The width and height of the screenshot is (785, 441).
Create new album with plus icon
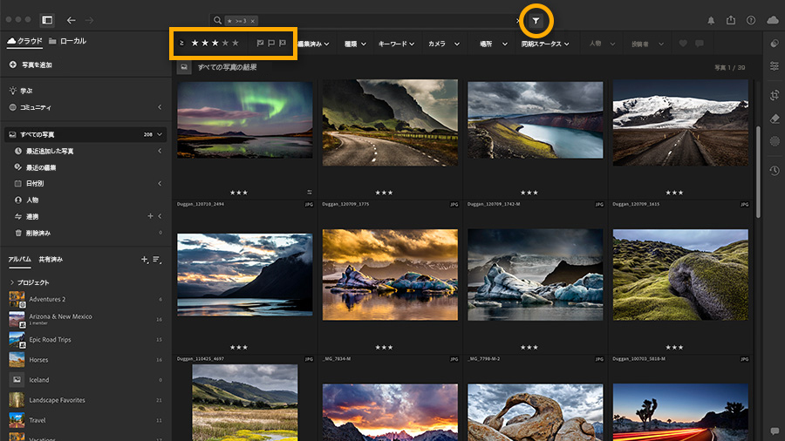click(144, 259)
